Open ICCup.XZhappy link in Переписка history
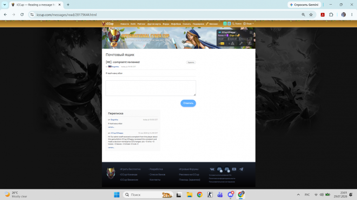The height and width of the screenshot is (200, 357). 117,133
